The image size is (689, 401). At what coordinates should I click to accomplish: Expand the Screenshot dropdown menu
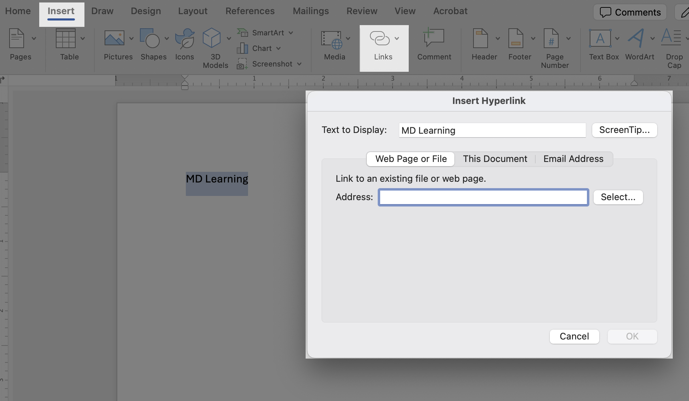(299, 64)
